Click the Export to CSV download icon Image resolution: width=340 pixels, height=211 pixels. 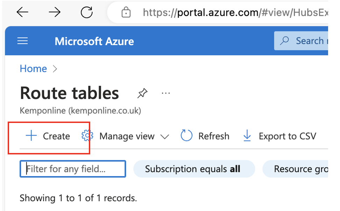(x=247, y=136)
